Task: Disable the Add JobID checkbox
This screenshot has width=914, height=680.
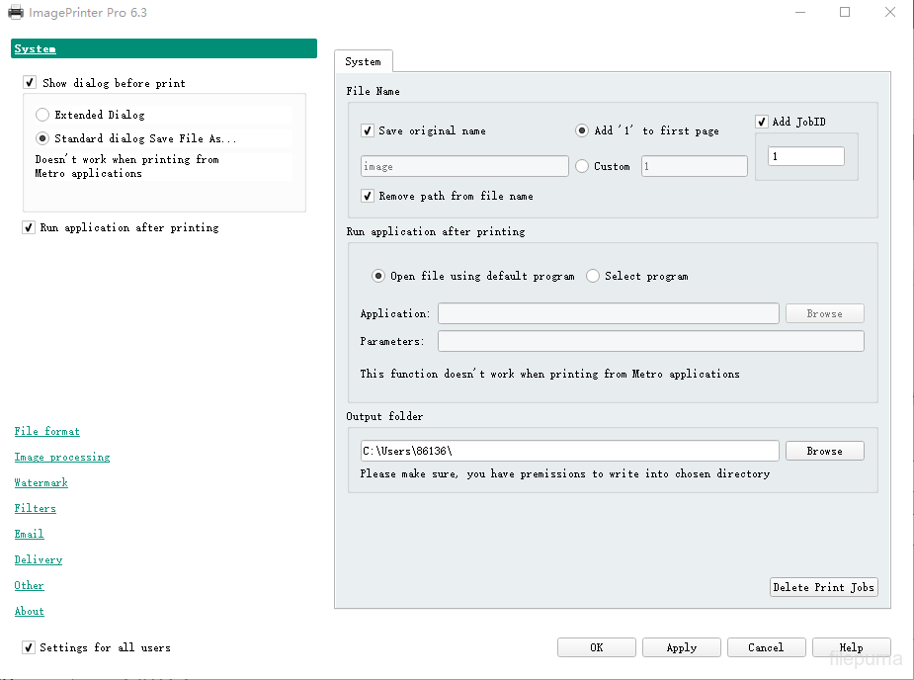Action: point(762,122)
